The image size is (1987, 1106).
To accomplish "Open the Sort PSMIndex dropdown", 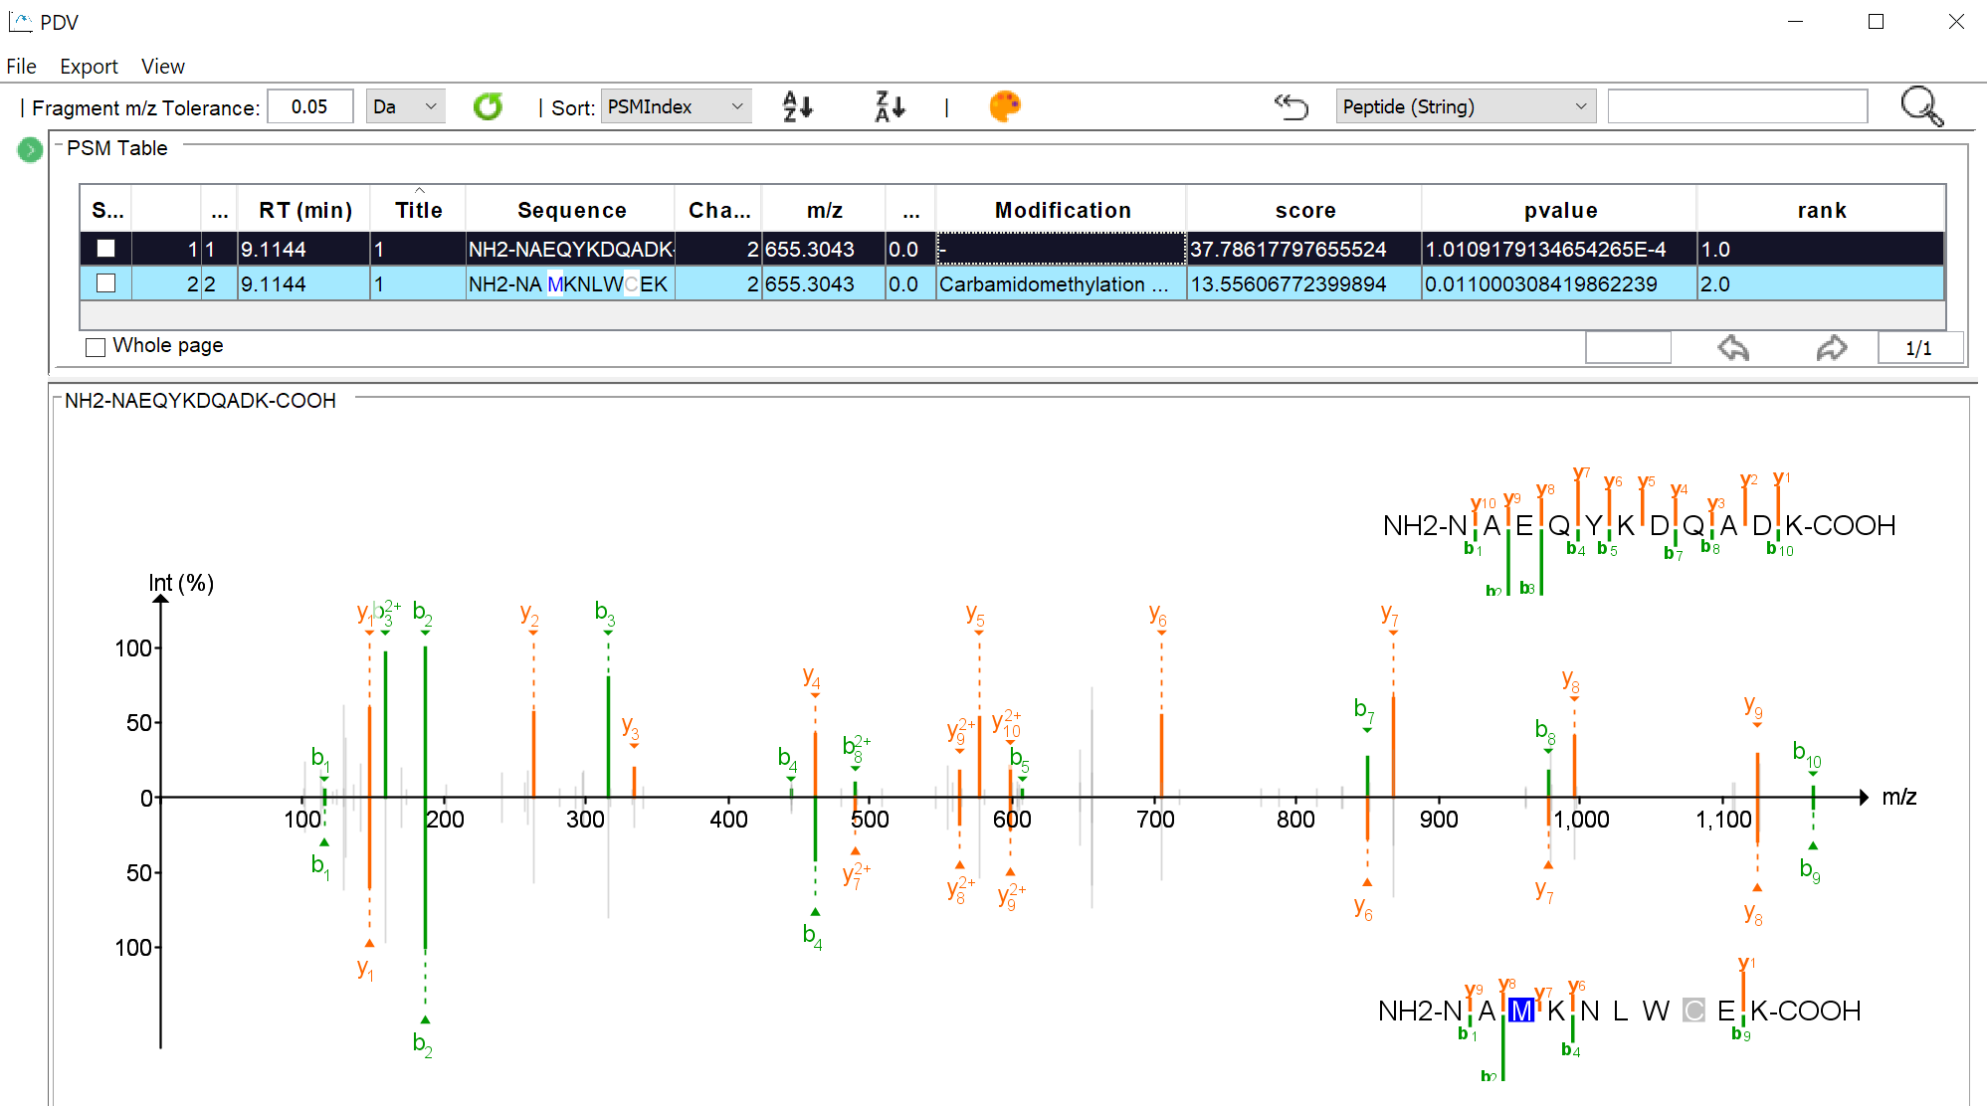I will click(x=676, y=105).
